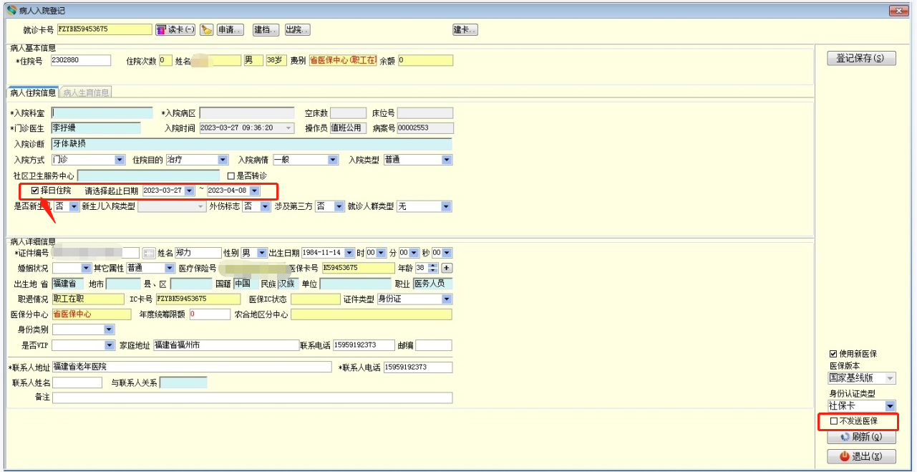The width and height of the screenshot is (917, 472).
Task: Open the birth second 秒 dropdown
Action: pyautogui.click(x=447, y=253)
